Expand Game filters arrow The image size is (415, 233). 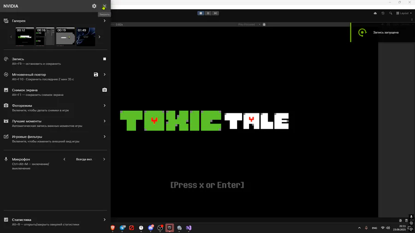pos(105,137)
